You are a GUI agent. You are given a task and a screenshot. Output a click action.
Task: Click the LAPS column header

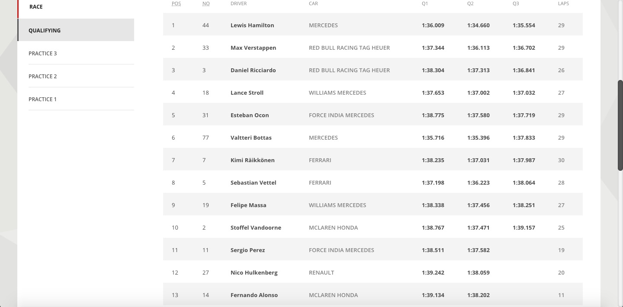(563, 3)
